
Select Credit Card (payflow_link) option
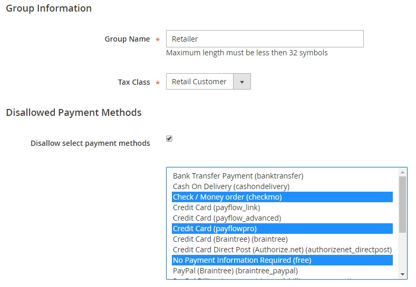pyautogui.click(x=216, y=207)
